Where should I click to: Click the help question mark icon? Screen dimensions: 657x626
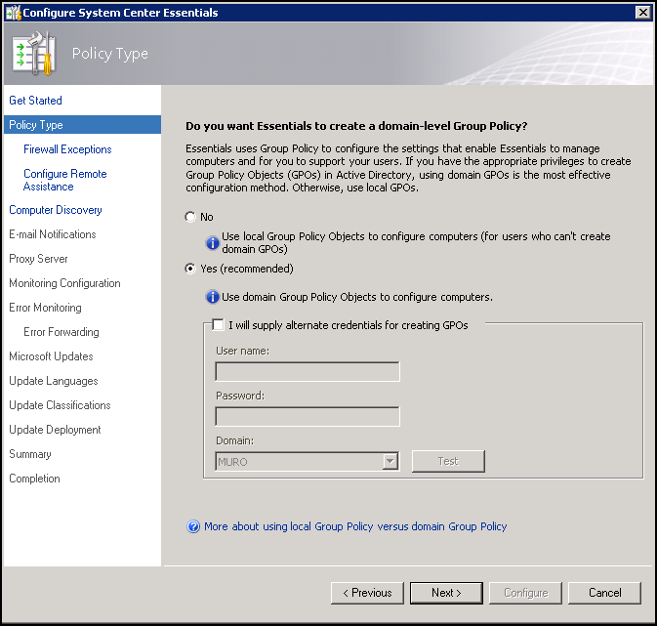(193, 526)
